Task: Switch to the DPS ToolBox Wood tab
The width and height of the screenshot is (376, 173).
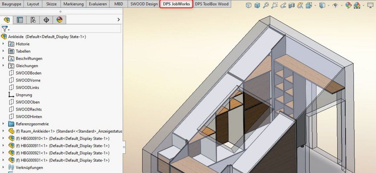Action: click(x=212, y=4)
